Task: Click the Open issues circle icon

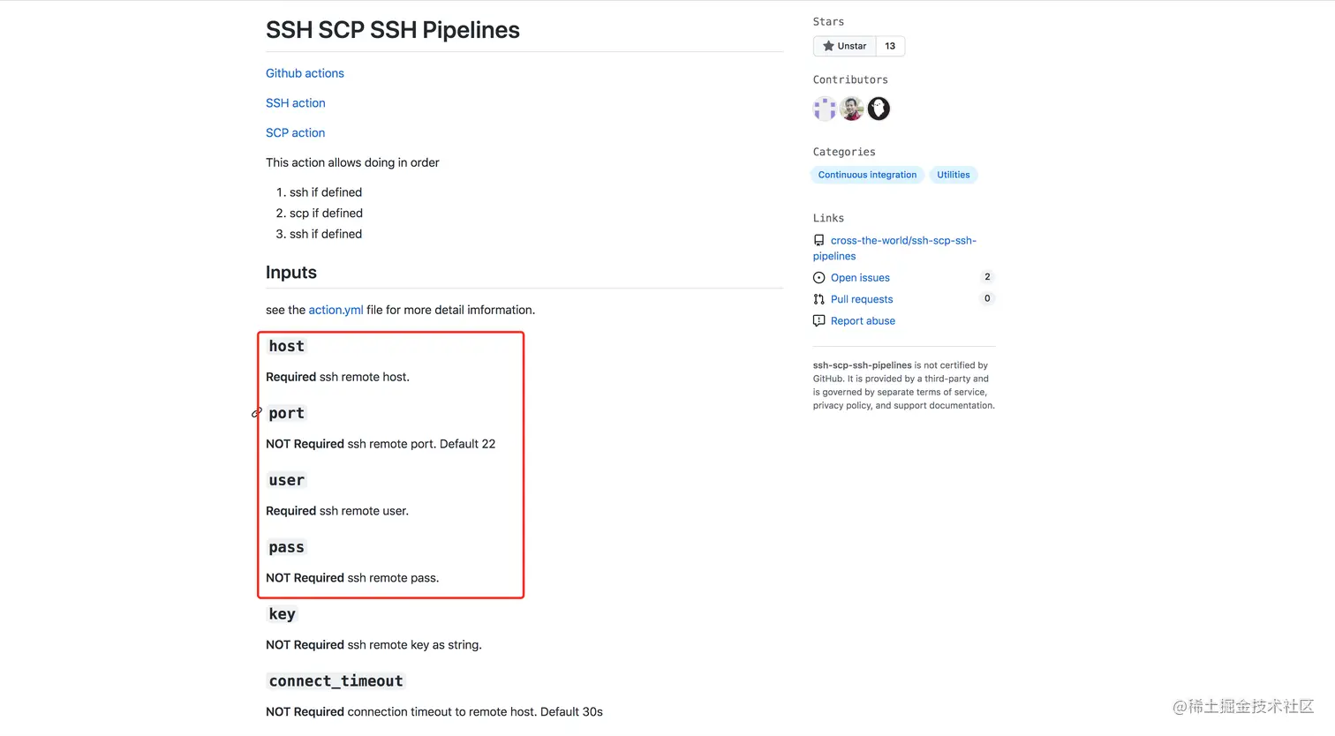Action: tap(819, 278)
